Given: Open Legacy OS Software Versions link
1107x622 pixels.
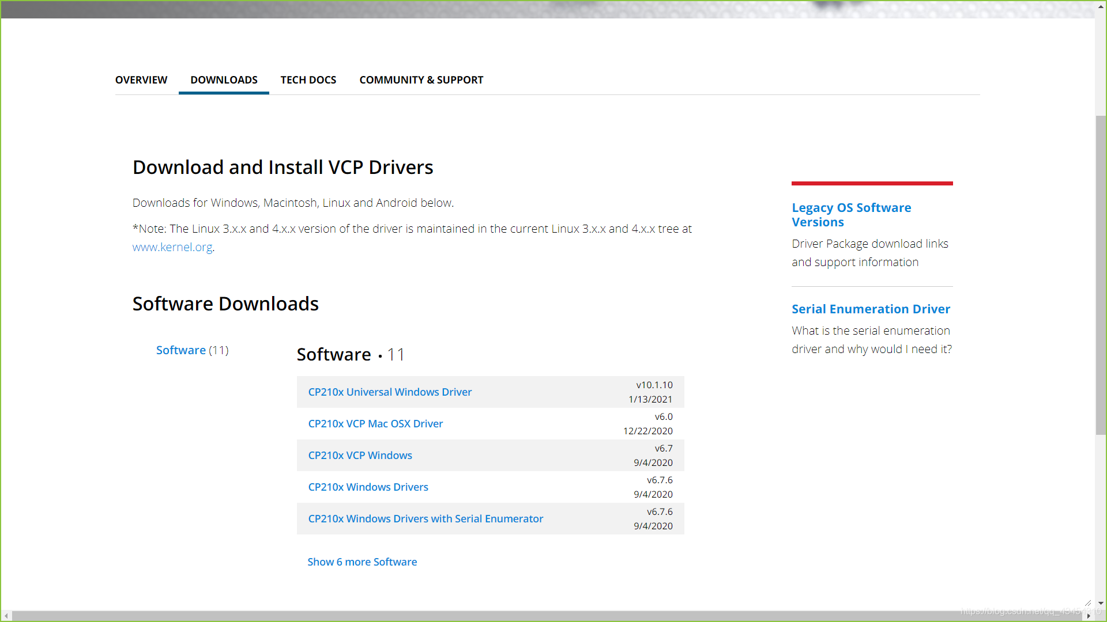Looking at the screenshot, I should (x=851, y=215).
